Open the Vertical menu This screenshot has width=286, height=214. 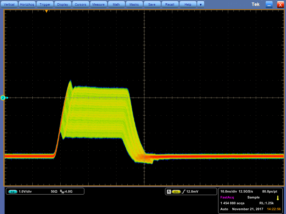[x=9, y=4]
